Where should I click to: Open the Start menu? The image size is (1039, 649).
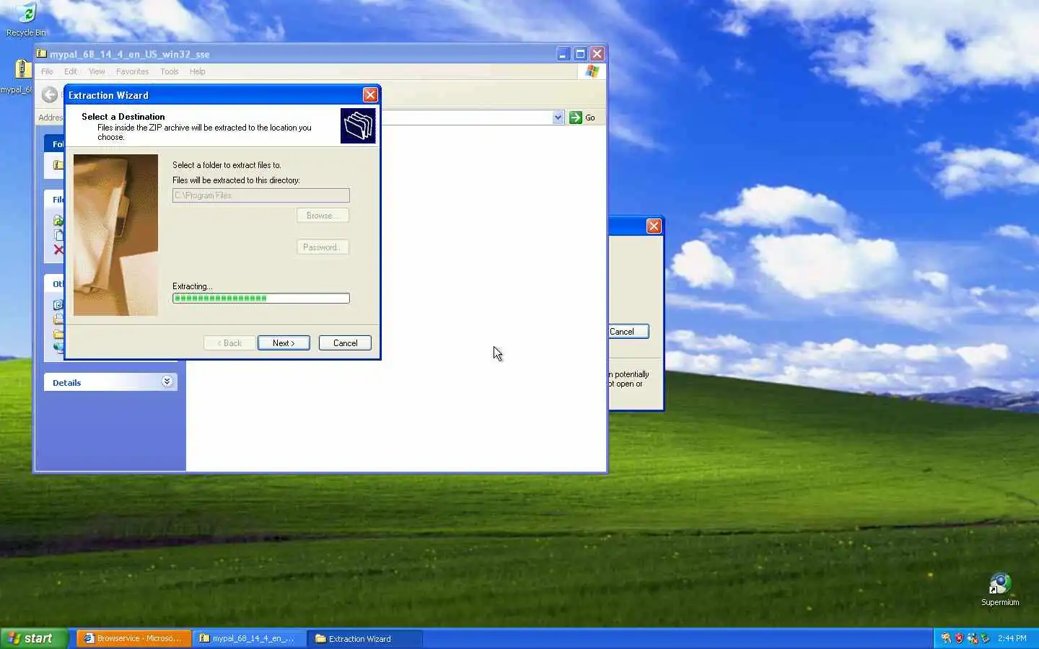(35, 638)
